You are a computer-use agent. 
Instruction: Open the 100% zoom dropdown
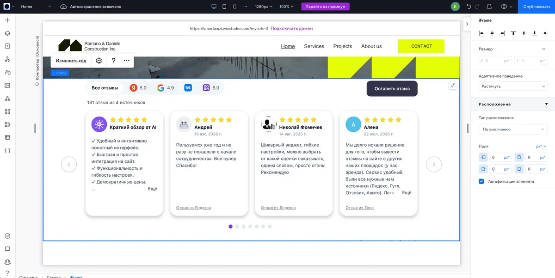click(x=287, y=6)
